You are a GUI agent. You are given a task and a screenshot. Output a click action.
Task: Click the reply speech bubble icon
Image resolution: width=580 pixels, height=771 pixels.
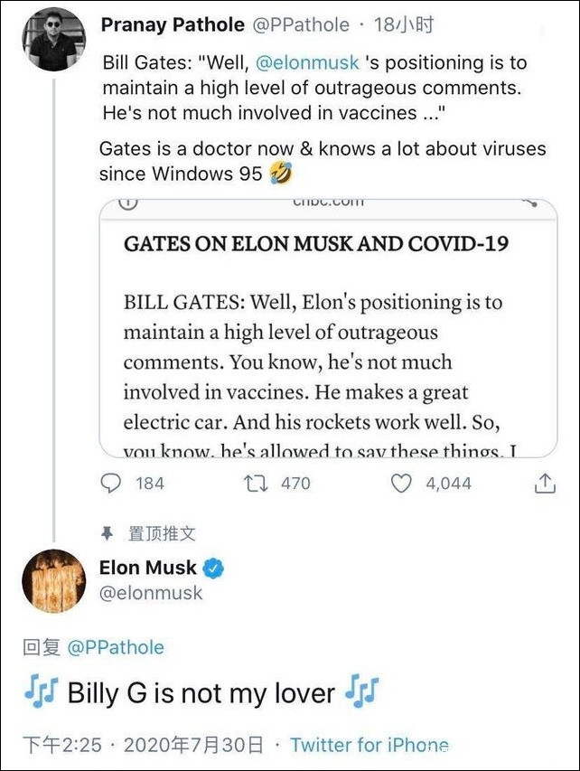coord(111,484)
